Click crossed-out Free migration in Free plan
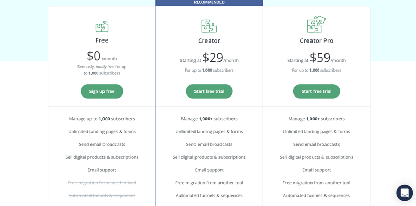 [102, 183]
